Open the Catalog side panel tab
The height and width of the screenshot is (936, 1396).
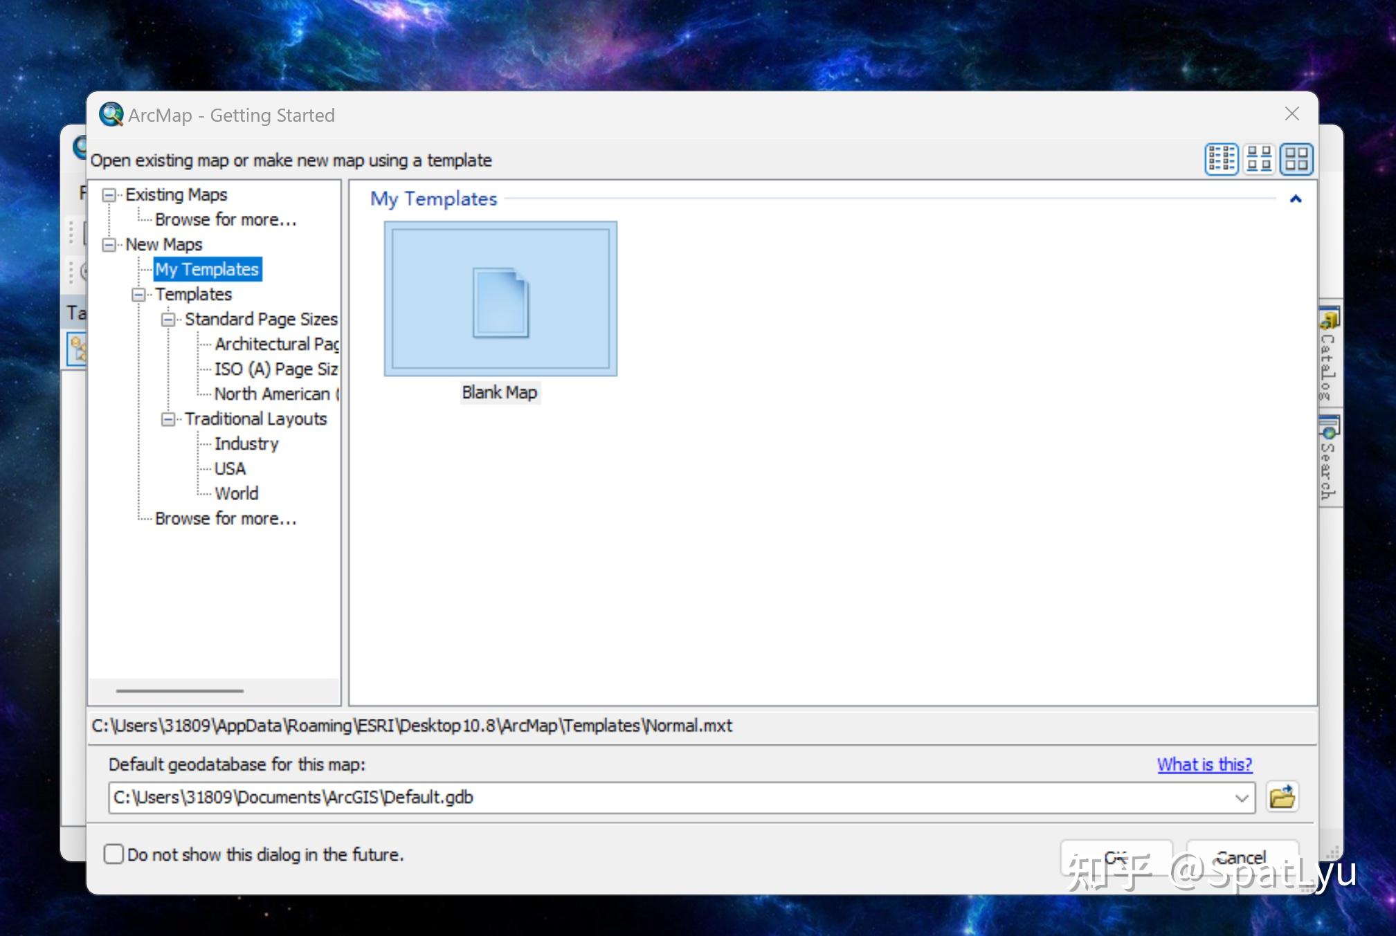coord(1329,356)
